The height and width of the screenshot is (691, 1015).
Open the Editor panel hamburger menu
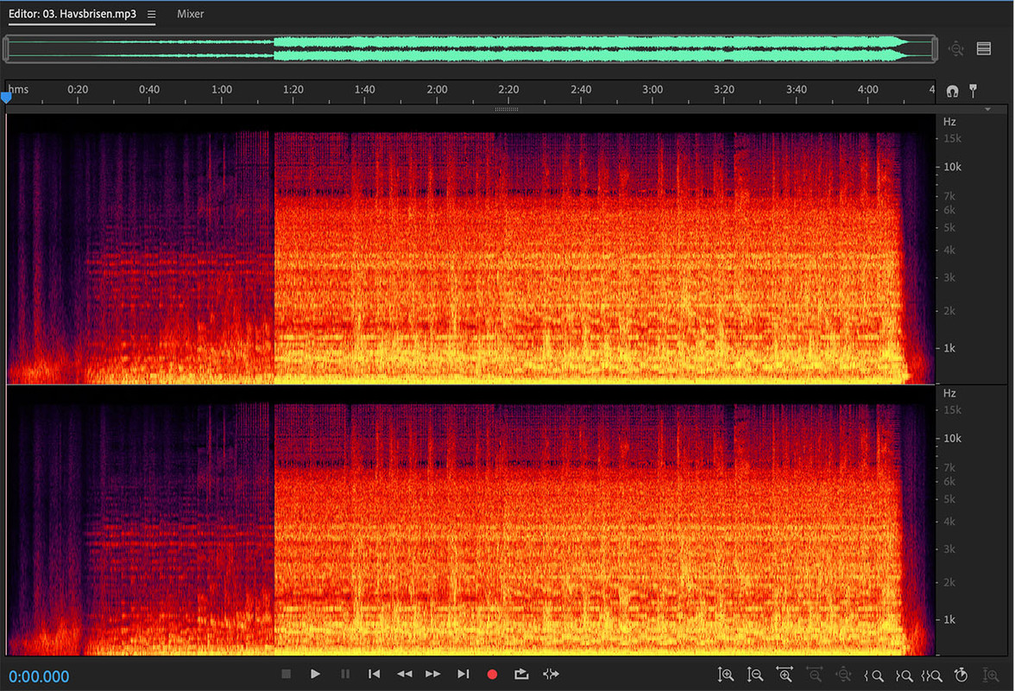point(151,14)
